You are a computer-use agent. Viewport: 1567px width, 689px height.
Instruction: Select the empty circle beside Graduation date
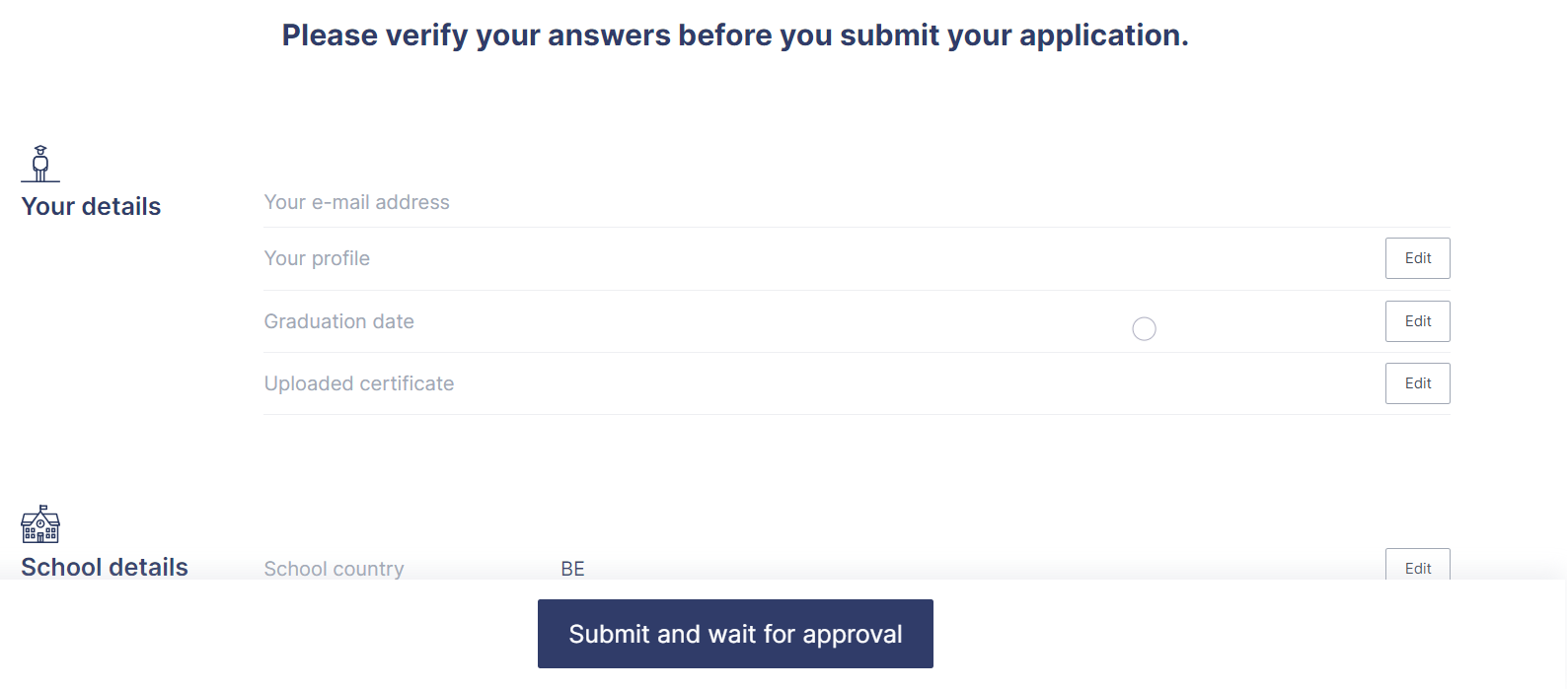point(1144,328)
